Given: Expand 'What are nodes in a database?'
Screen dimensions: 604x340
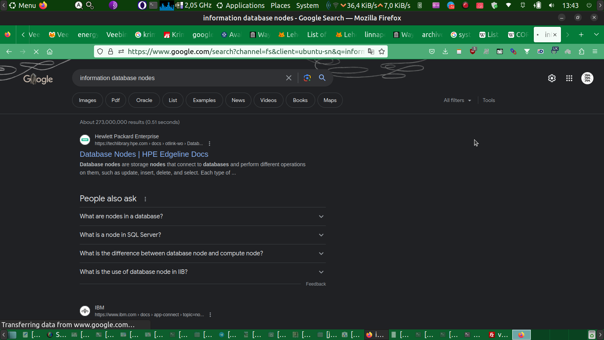Looking at the screenshot, I should pos(203,216).
